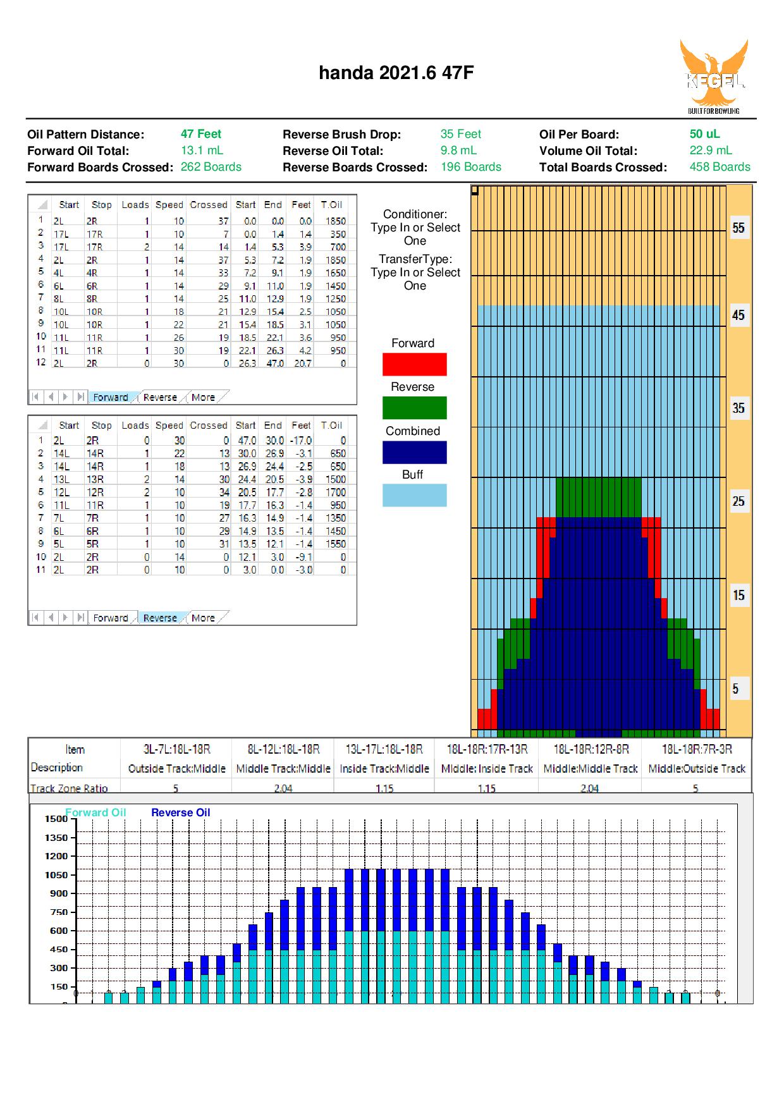Viewport: 784px width, 1109px height.
Task: Click first-sheet arrow in the Reverse table navigator
Action: [36, 618]
